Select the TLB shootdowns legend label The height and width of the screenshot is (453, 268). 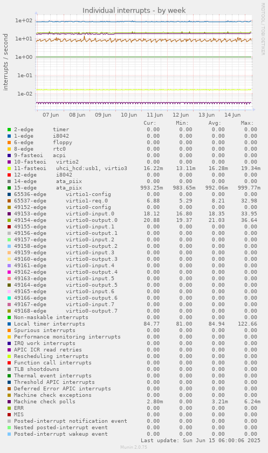coord(37,369)
